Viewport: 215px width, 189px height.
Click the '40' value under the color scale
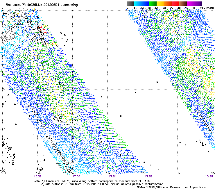tap(187, 8)
